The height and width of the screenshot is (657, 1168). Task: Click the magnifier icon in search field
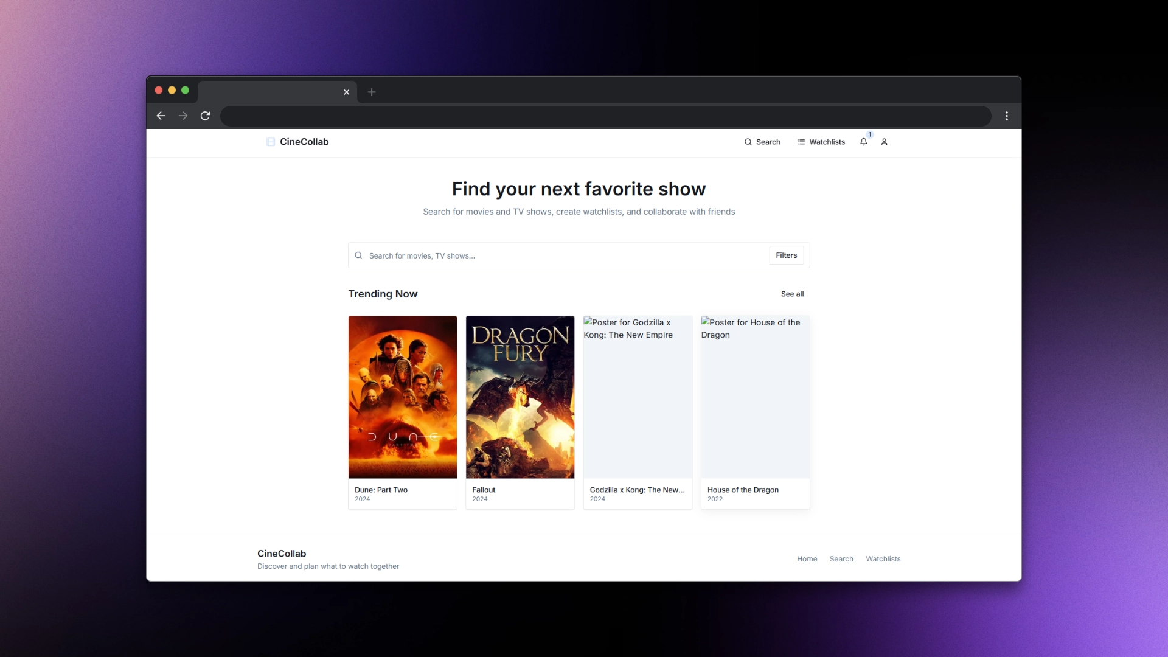click(x=358, y=255)
